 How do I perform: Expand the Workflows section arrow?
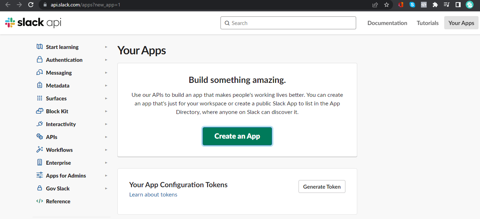pyautogui.click(x=106, y=150)
